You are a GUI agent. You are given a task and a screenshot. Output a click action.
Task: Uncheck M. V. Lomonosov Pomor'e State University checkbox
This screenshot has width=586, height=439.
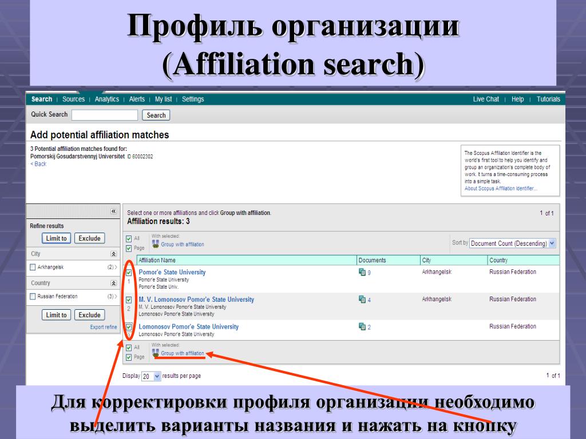pos(129,300)
